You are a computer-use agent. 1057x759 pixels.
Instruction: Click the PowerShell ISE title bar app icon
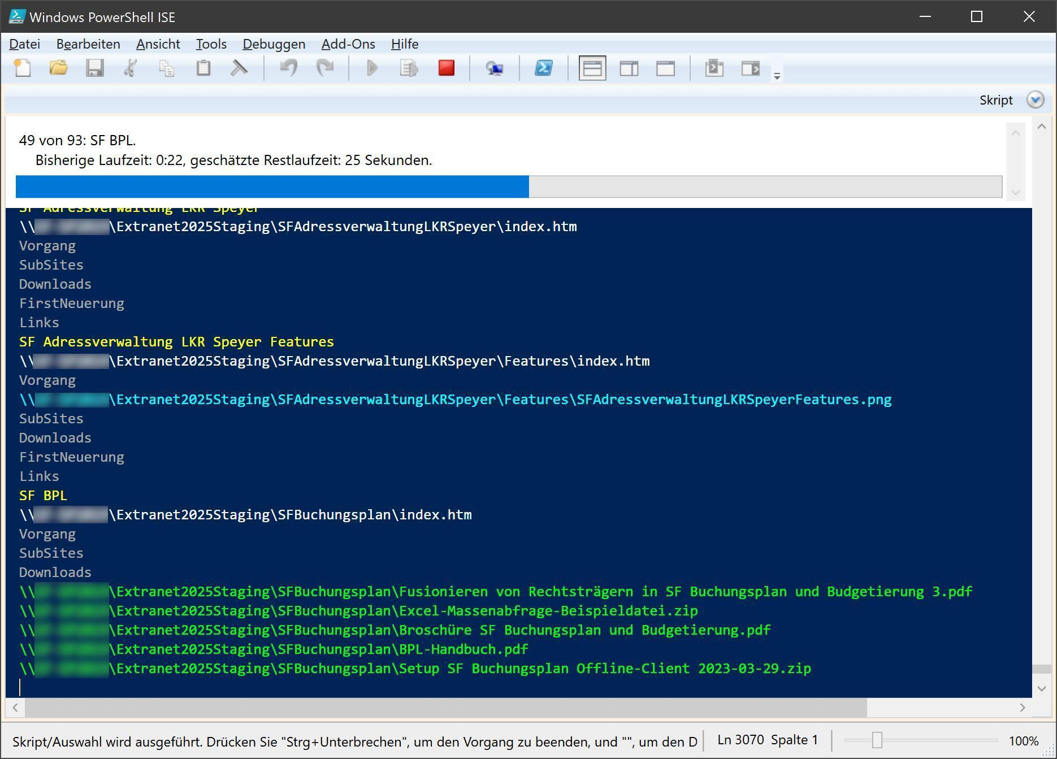tap(17, 17)
